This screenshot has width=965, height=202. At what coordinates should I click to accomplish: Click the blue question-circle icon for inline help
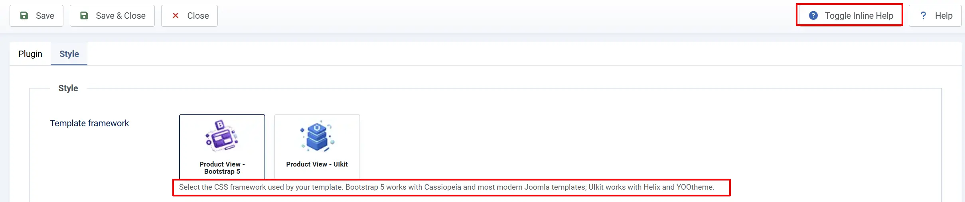(813, 16)
